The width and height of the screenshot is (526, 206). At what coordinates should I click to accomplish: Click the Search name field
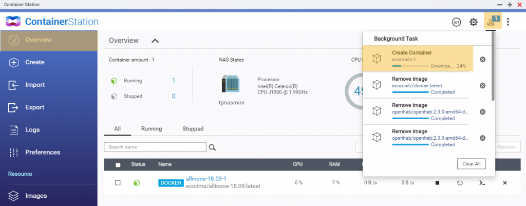[155, 147]
